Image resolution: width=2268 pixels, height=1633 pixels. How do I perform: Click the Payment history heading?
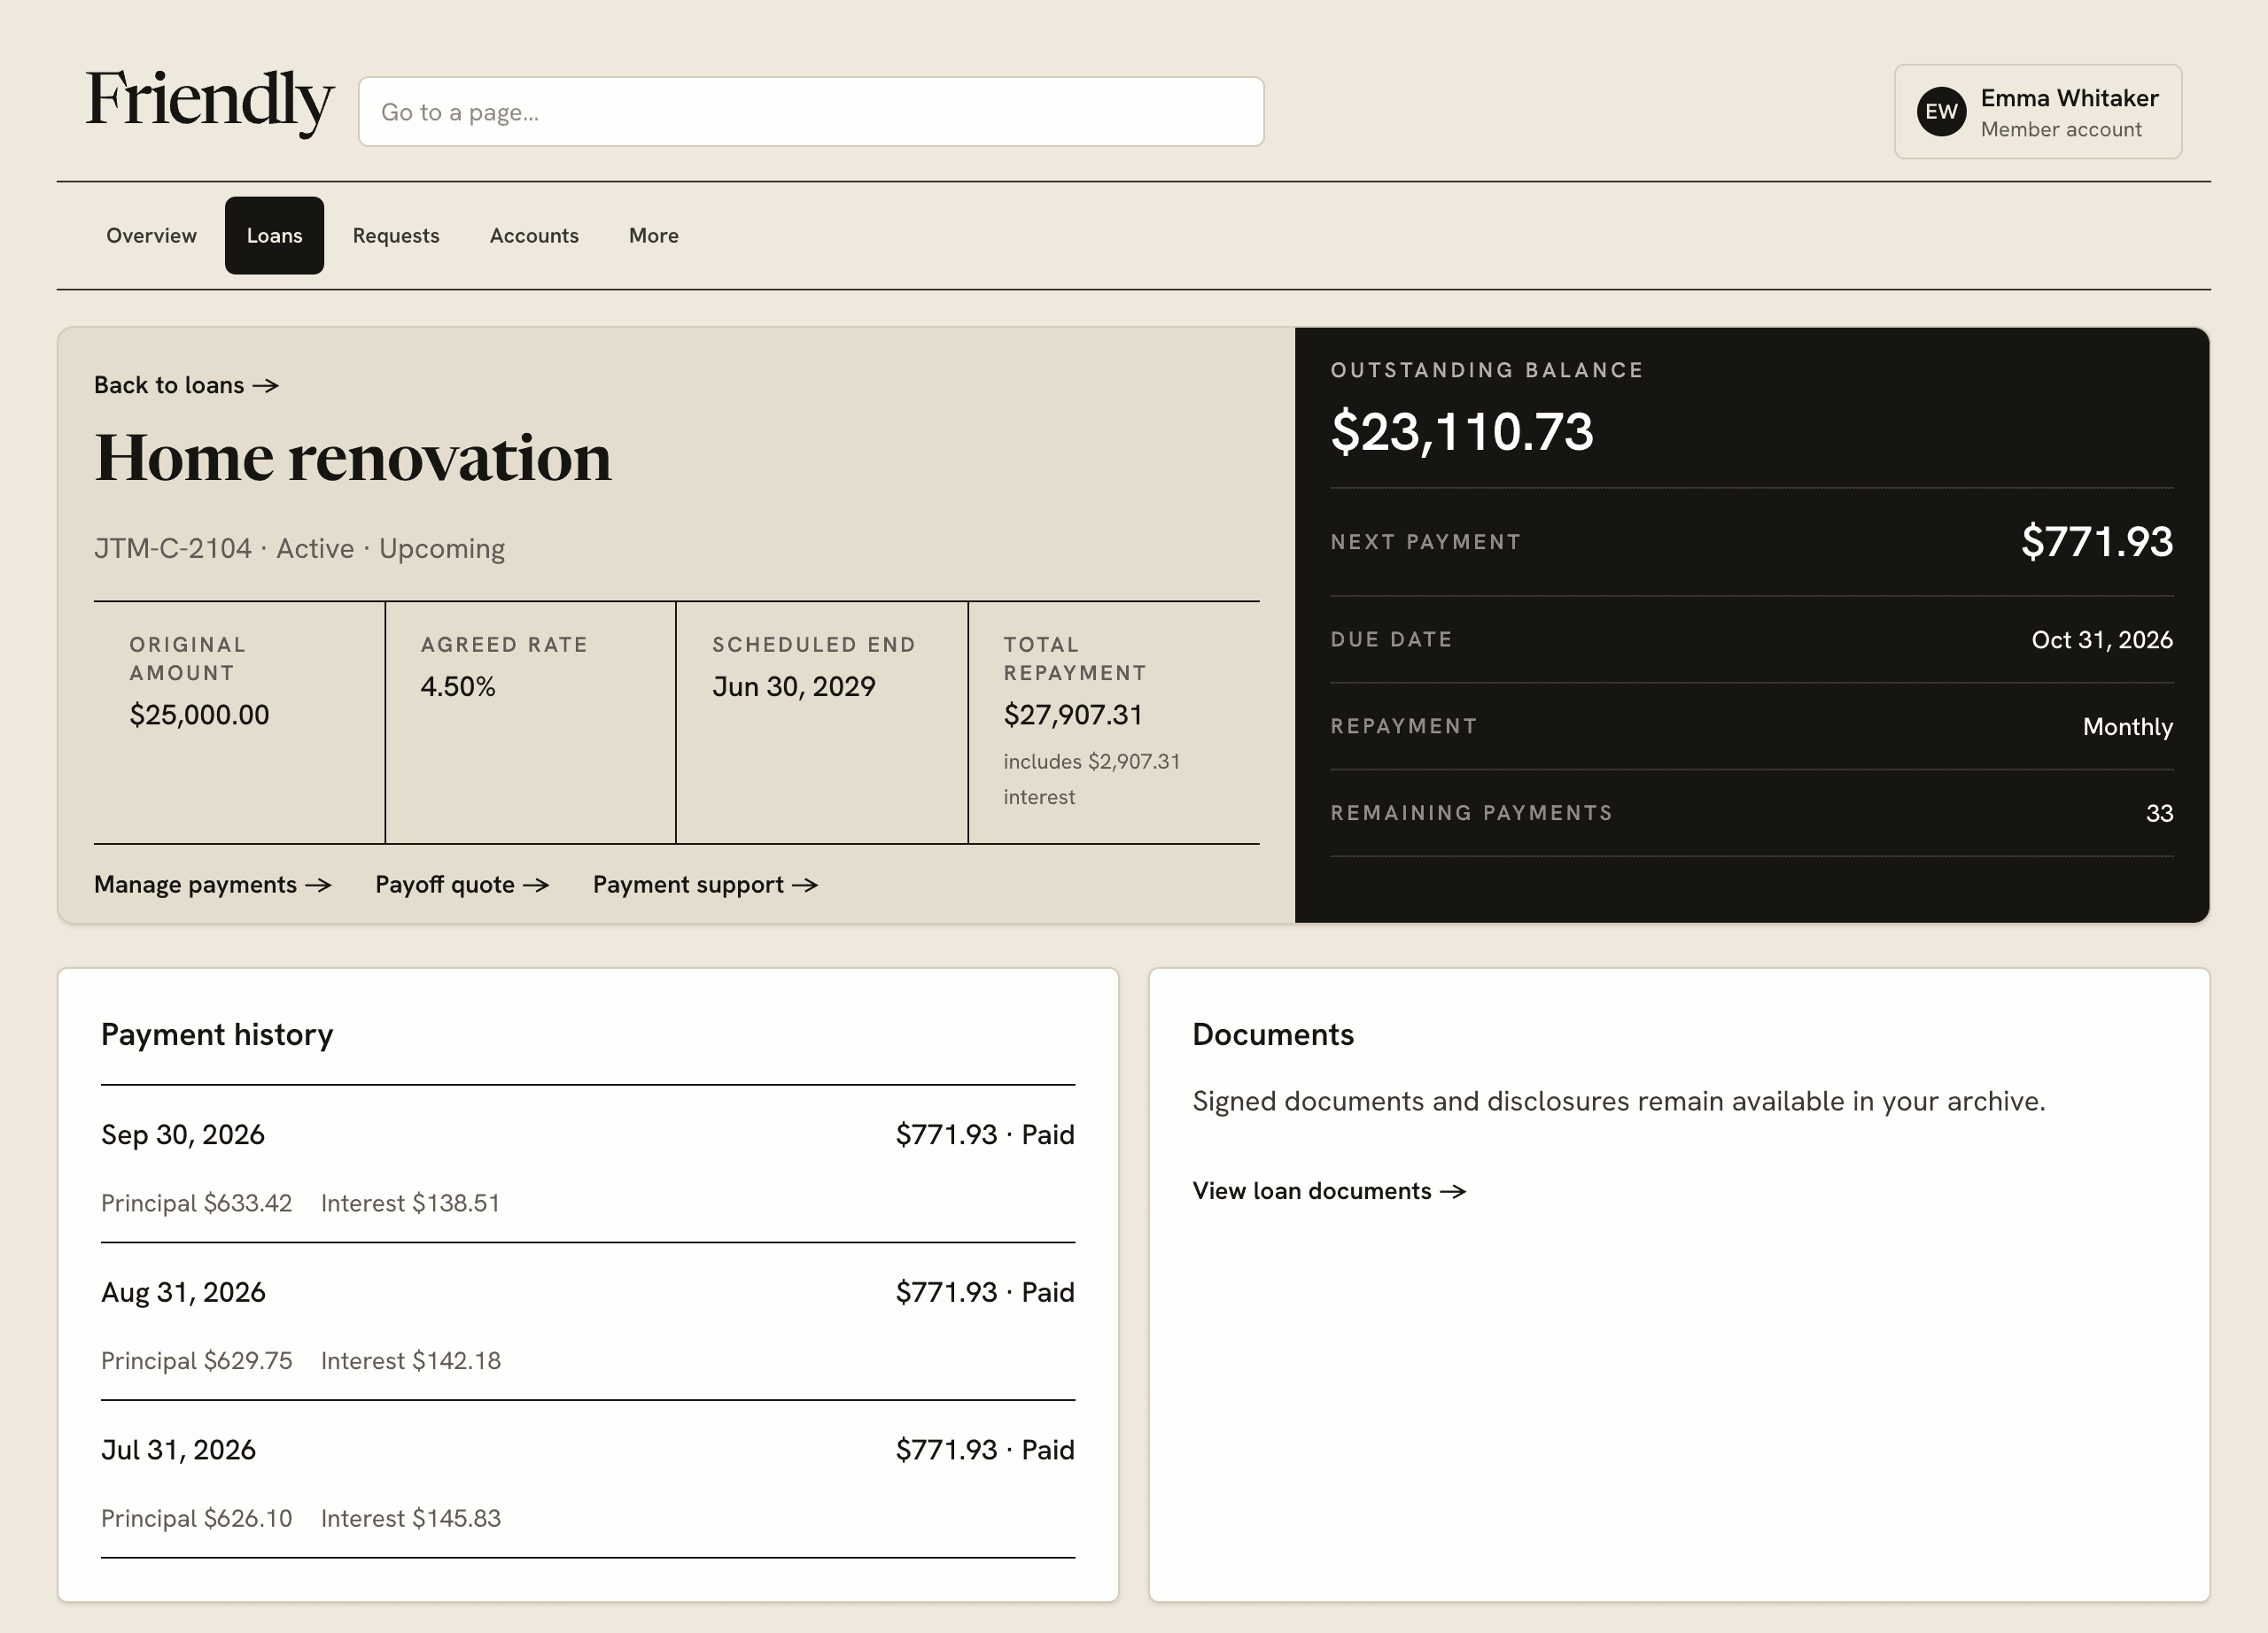click(x=217, y=1035)
